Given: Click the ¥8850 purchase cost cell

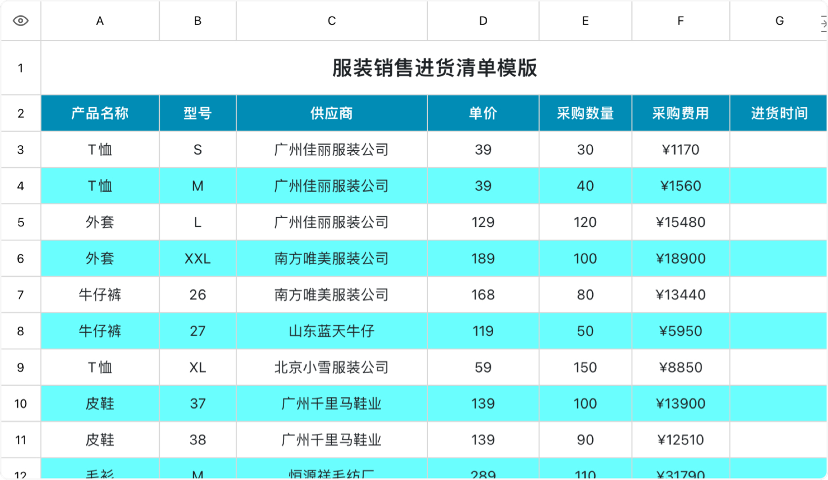Looking at the screenshot, I should pyautogui.click(x=681, y=368).
